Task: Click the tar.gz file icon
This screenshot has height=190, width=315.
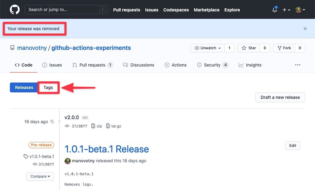Action: pos(108,126)
